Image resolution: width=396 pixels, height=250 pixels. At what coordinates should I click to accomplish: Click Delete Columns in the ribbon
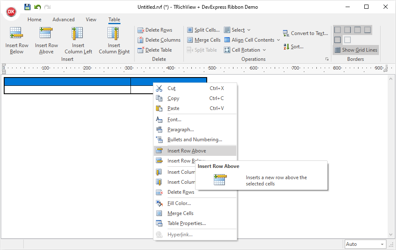point(159,40)
